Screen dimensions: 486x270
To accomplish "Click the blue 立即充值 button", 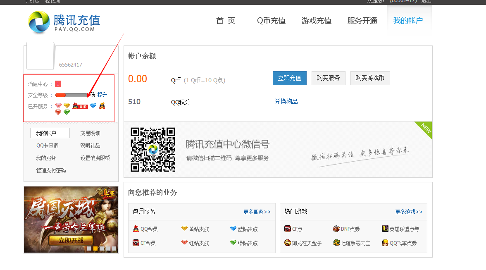I will (x=289, y=78).
